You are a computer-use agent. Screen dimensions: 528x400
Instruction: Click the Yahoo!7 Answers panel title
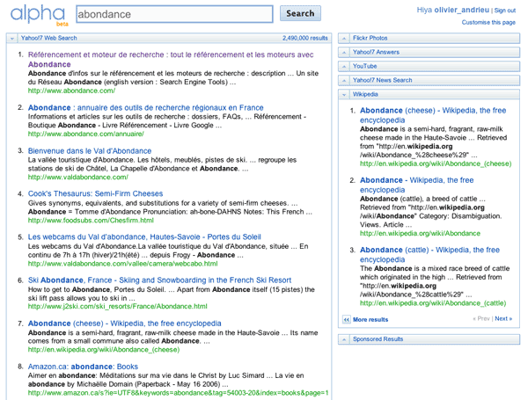(376, 52)
